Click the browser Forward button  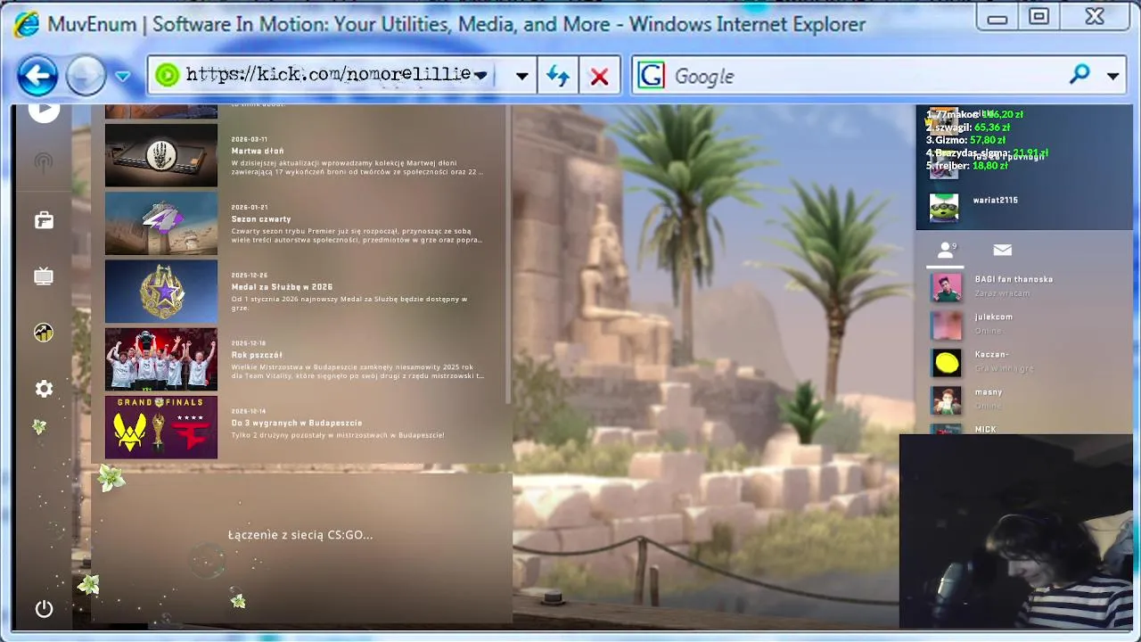(x=86, y=76)
